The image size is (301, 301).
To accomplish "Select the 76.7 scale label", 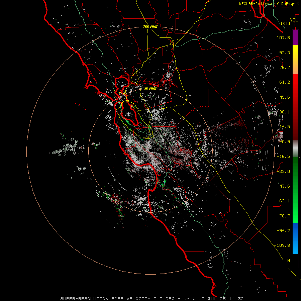I will [285, 67].
